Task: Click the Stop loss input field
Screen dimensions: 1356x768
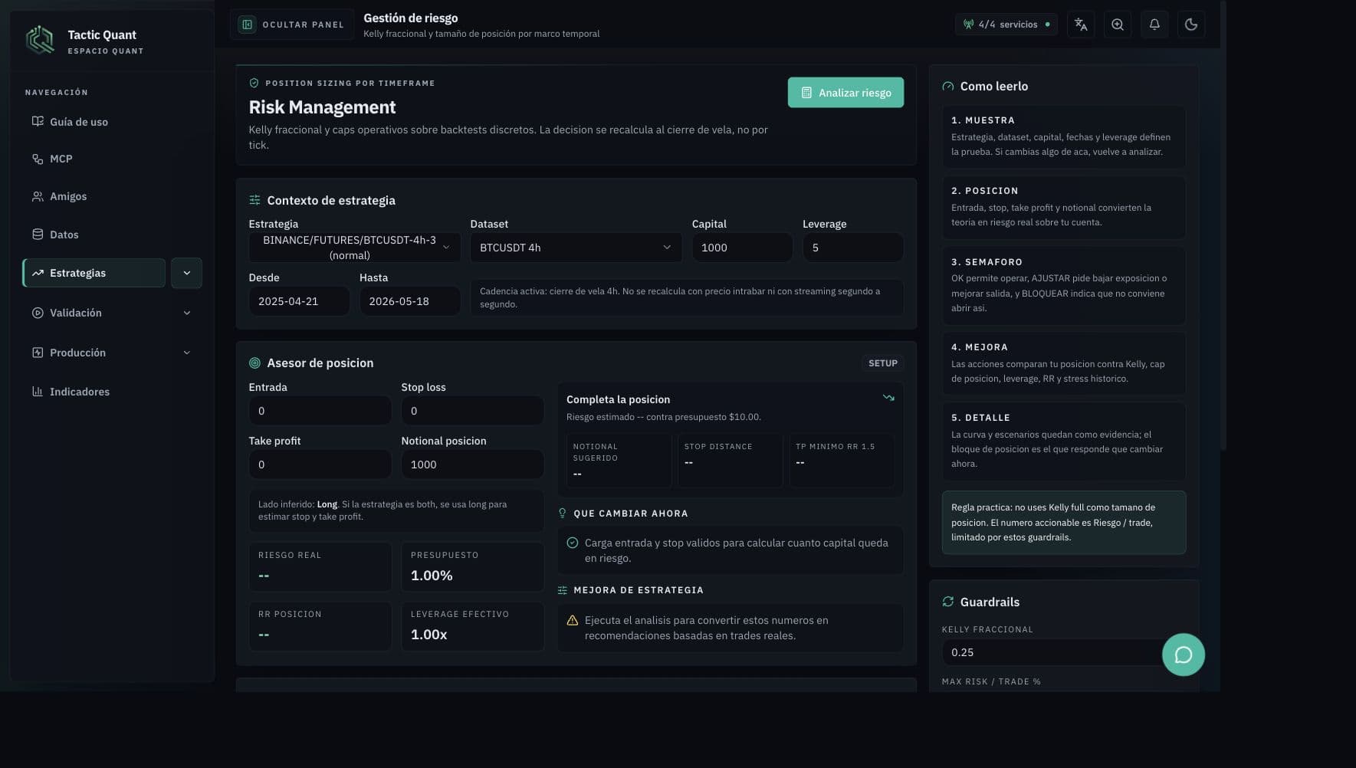Action: click(x=473, y=411)
